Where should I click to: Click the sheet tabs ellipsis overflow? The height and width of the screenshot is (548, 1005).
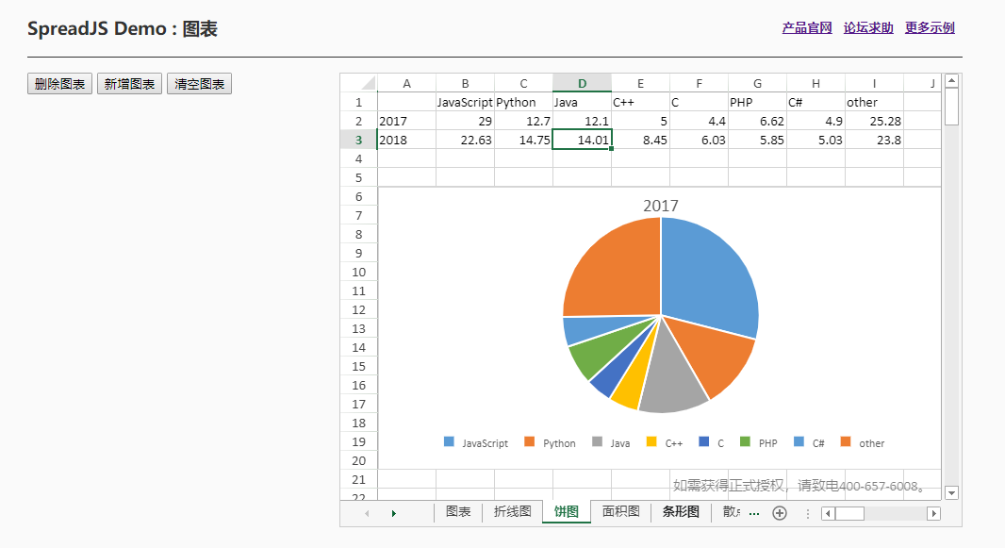coord(754,513)
